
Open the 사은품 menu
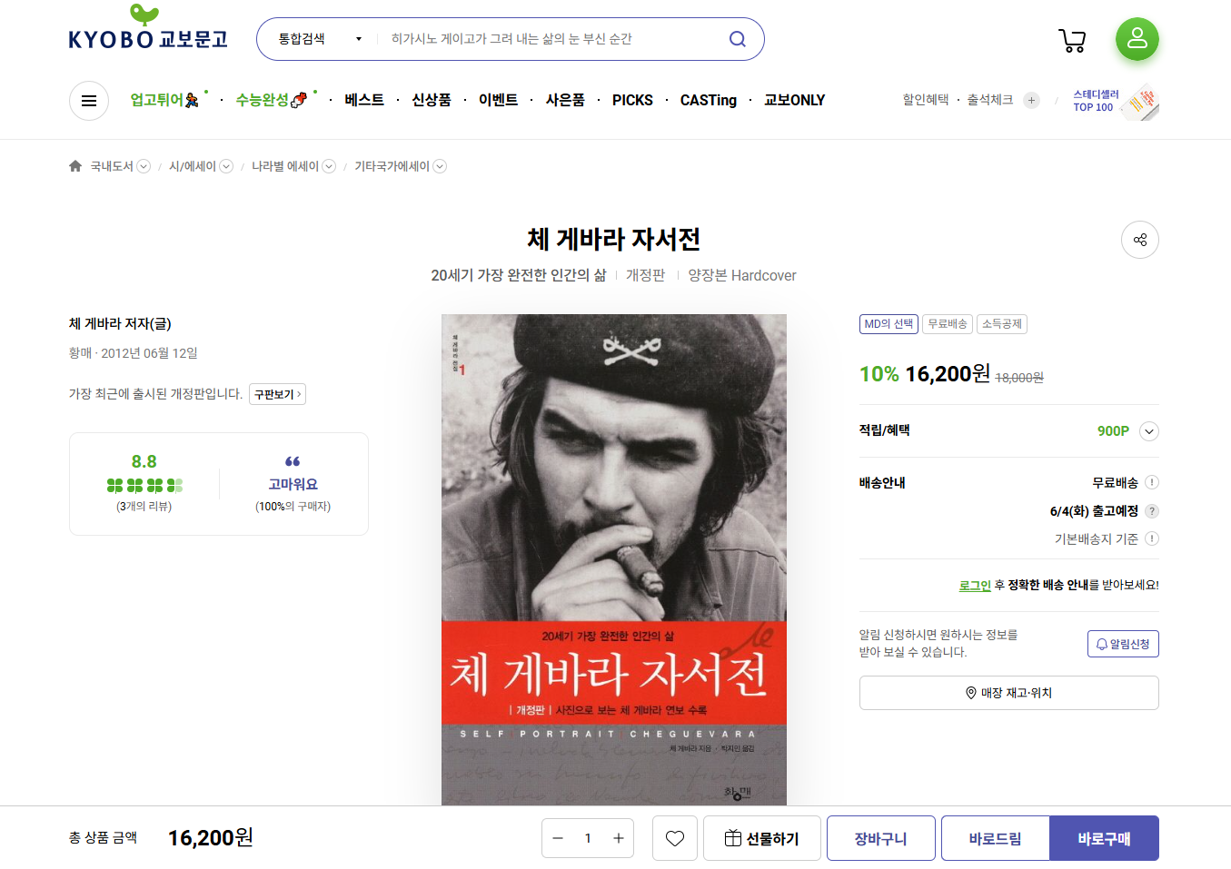coord(565,100)
